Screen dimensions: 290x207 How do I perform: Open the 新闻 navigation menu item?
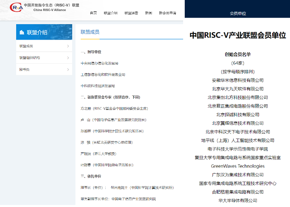148,13
